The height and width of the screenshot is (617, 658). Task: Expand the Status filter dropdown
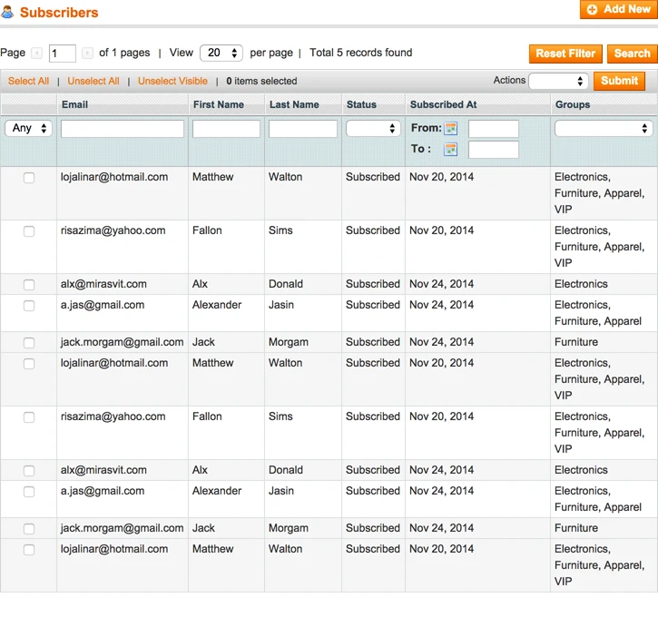[x=373, y=129]
